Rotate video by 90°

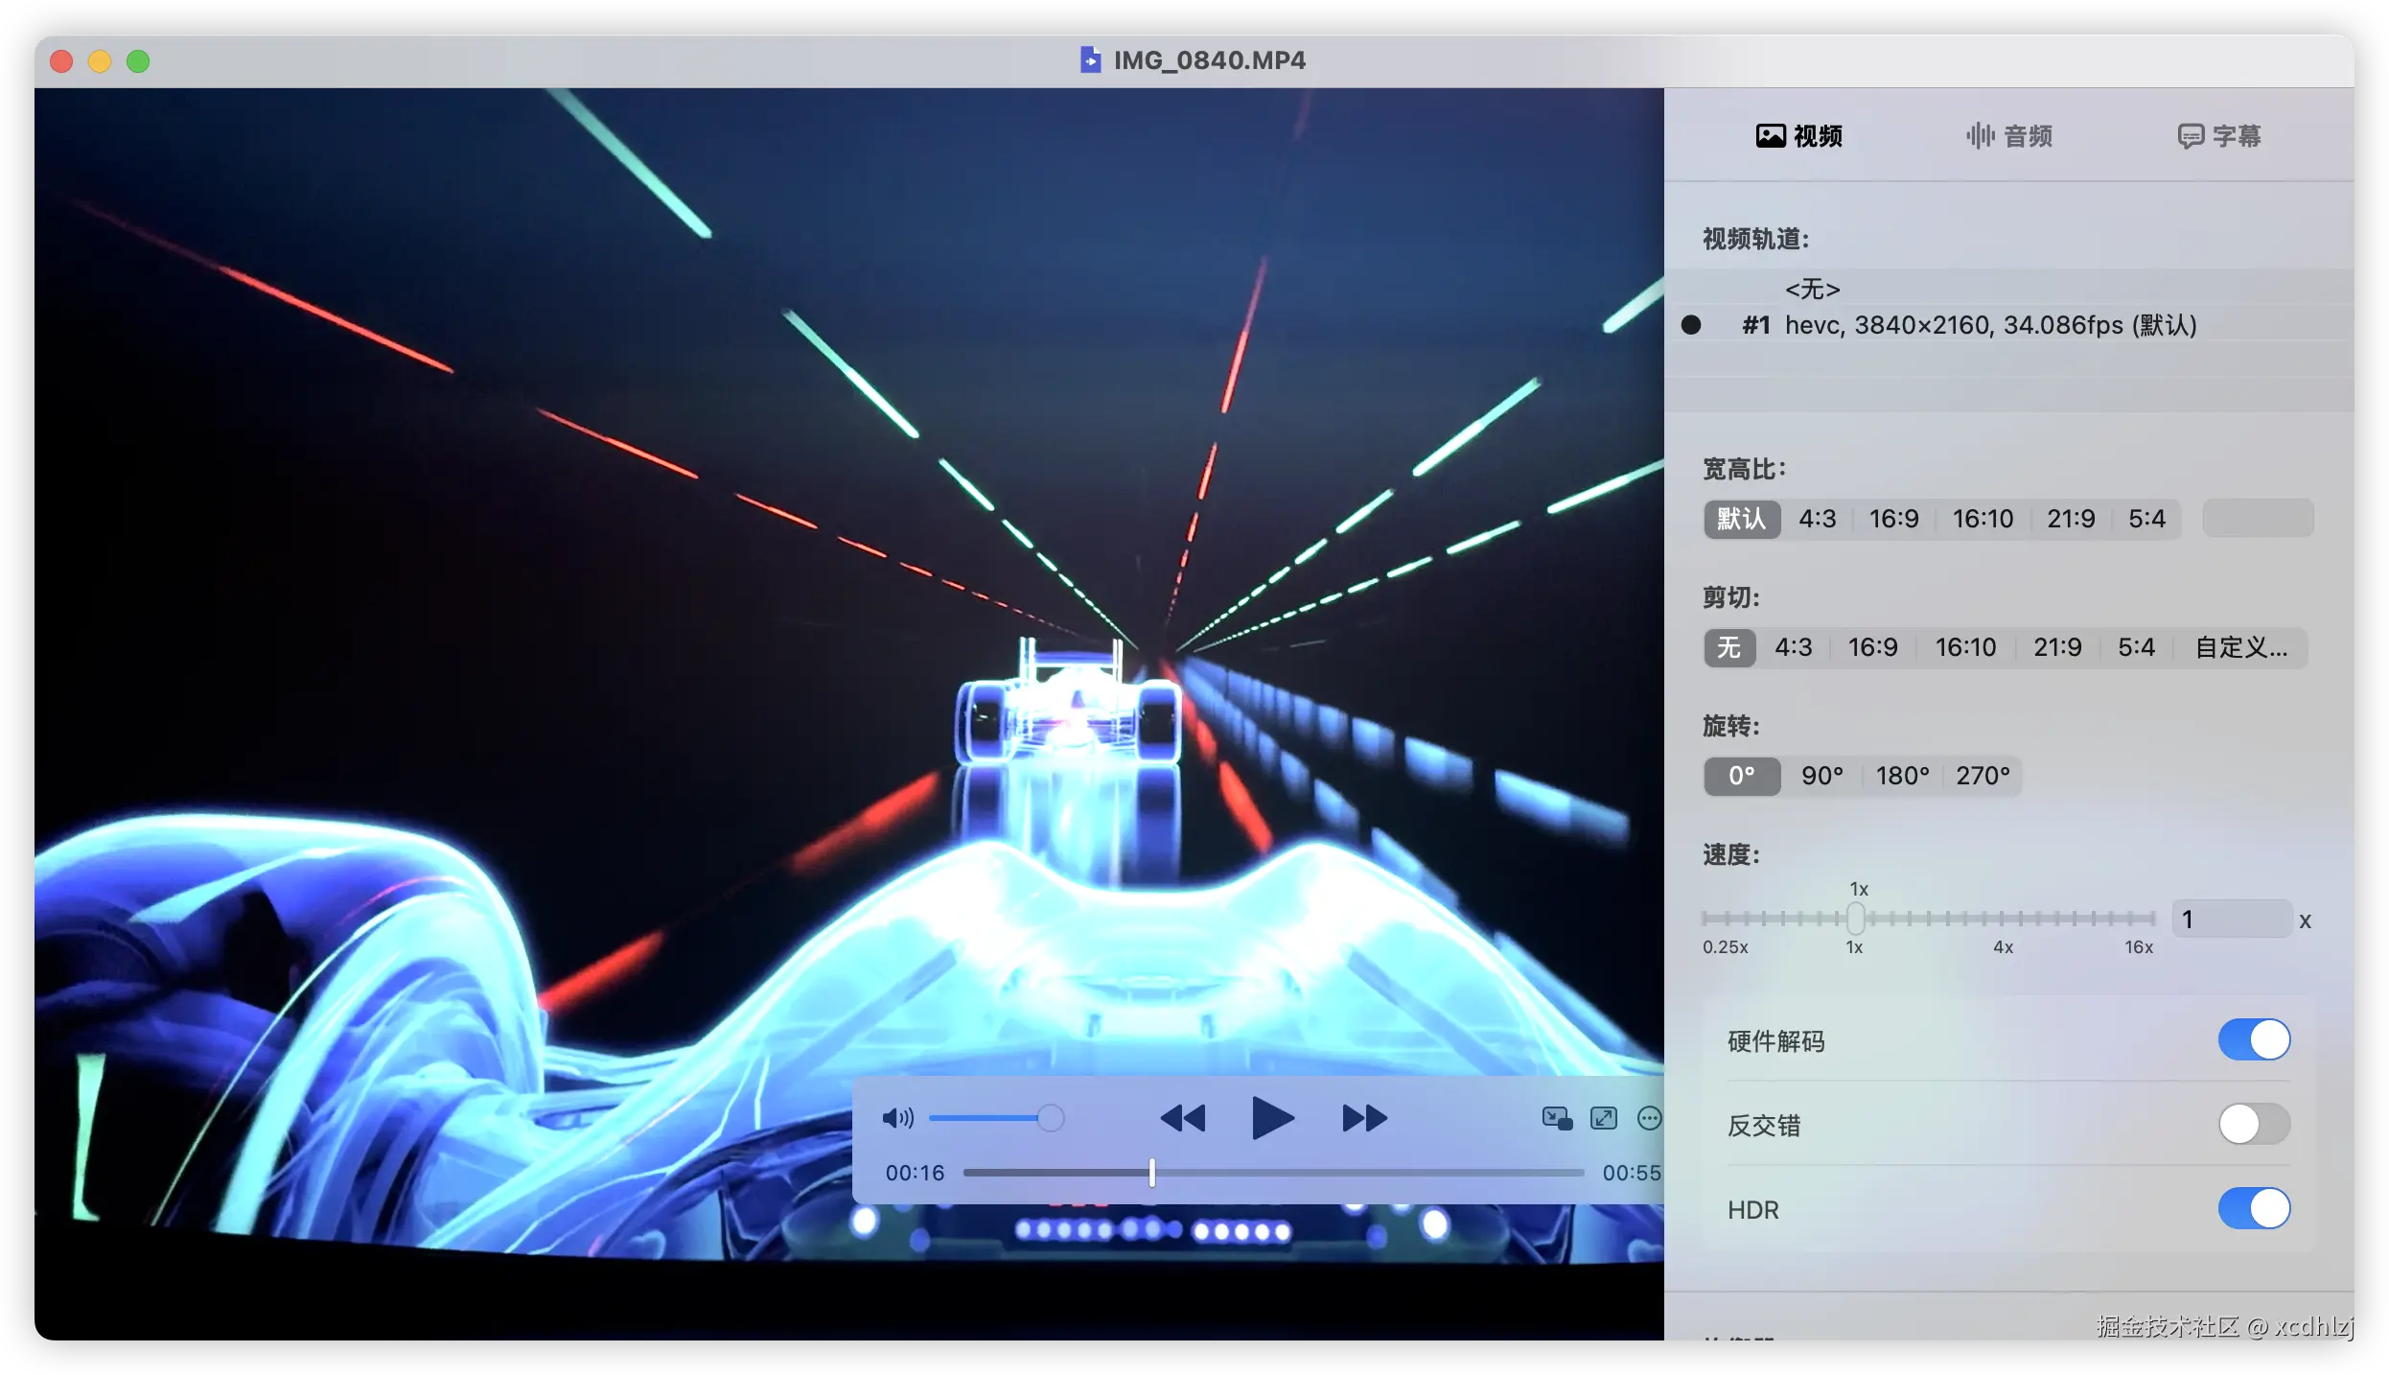(x=1821, y=777)
